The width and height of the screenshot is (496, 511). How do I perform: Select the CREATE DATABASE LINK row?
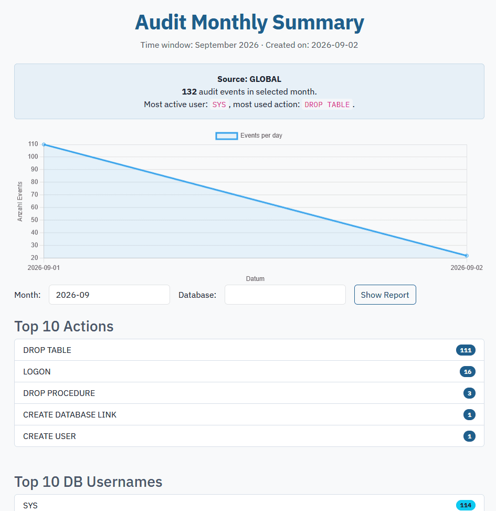[249, 414]
